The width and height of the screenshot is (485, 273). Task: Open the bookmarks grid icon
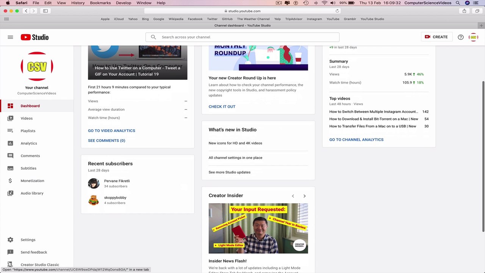(6, 19)
